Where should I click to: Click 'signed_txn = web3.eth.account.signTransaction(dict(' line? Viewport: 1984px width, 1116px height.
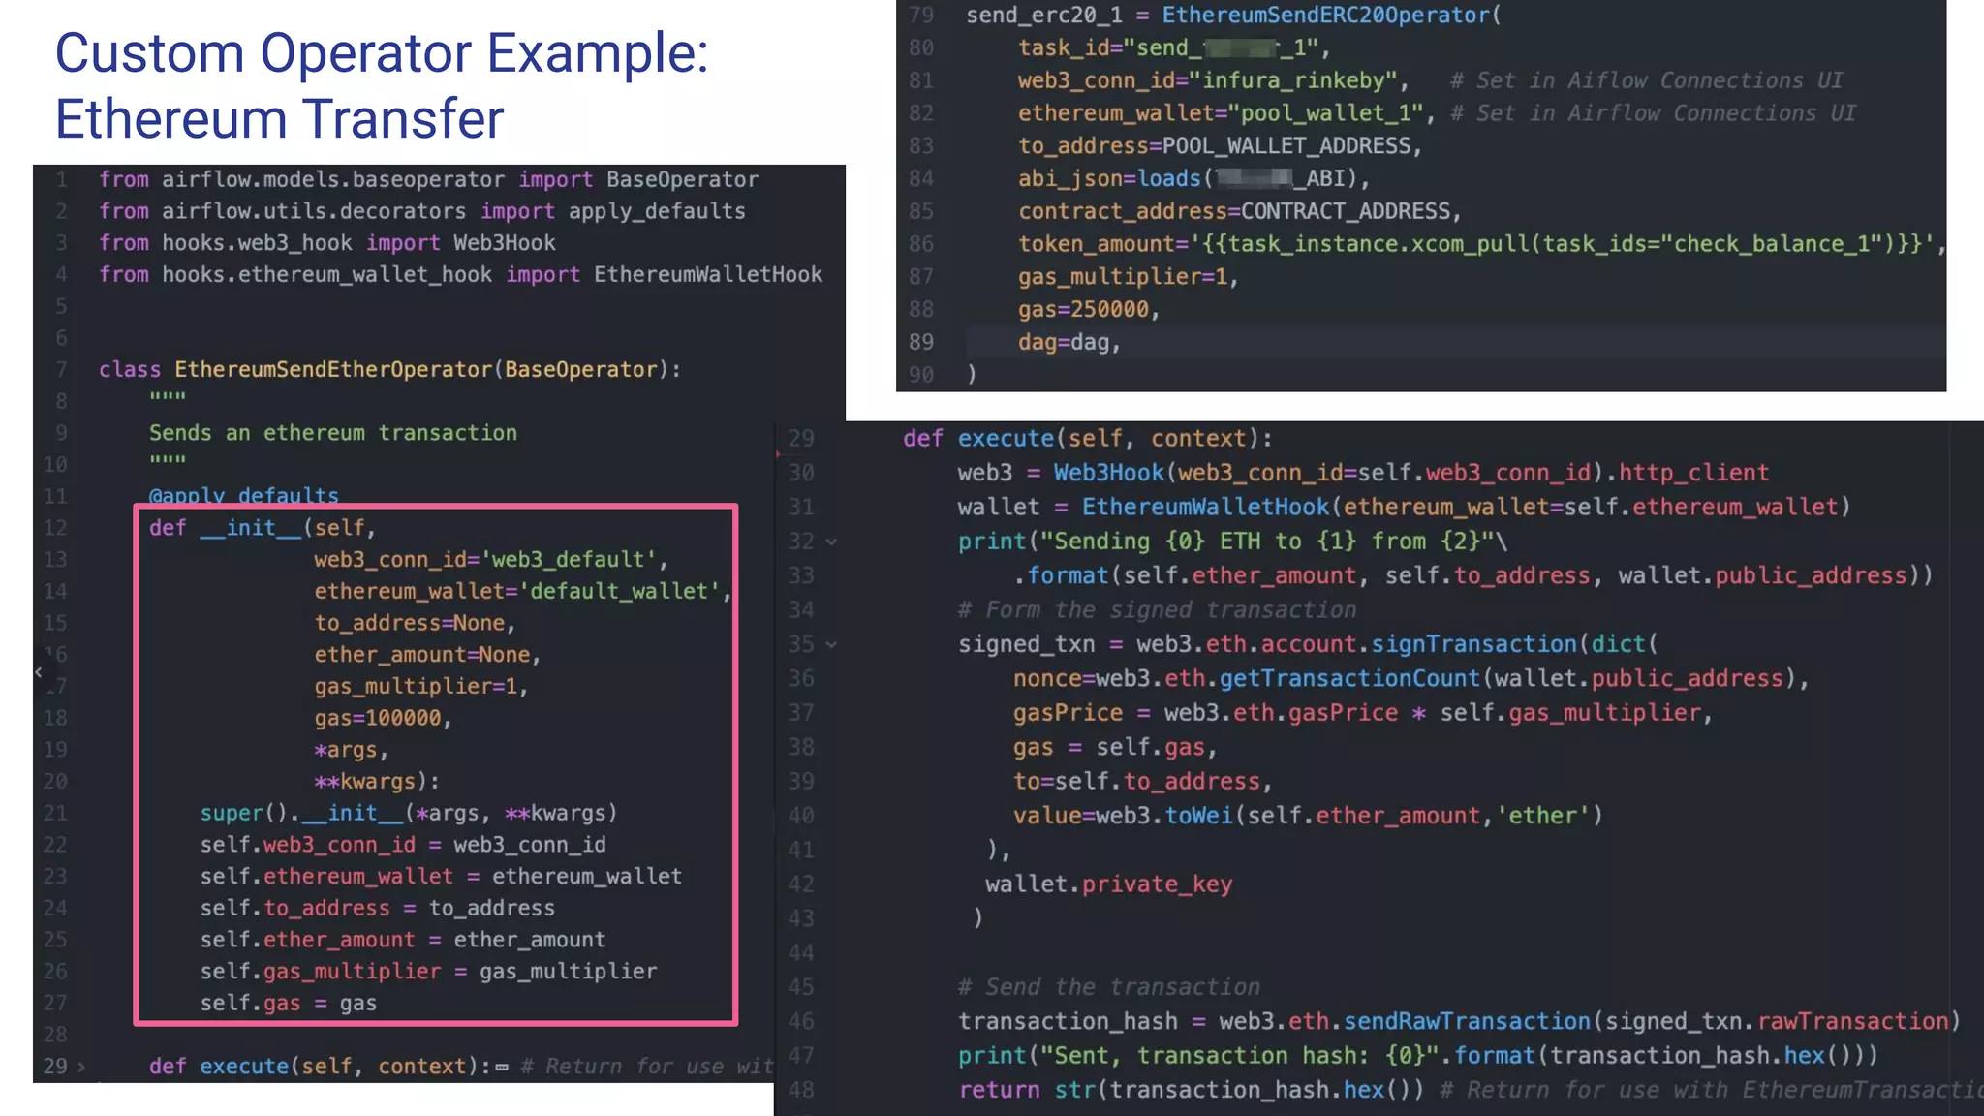pos(1308,644)
